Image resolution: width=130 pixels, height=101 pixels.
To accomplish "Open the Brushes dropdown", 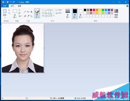I will pyautogui.click(x=37, y=13).
